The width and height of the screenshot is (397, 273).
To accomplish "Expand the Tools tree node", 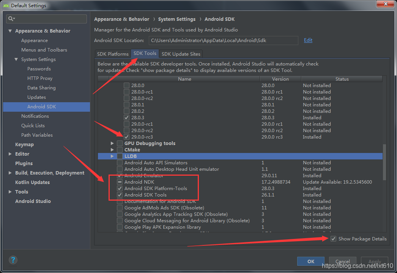I will coord(10,192).
